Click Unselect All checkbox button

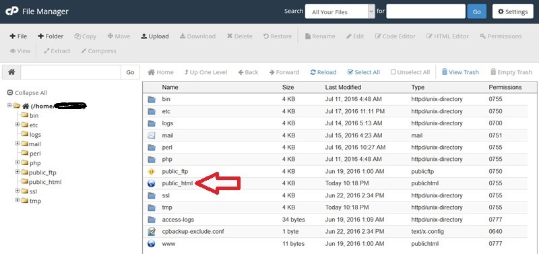click(410, 72)
